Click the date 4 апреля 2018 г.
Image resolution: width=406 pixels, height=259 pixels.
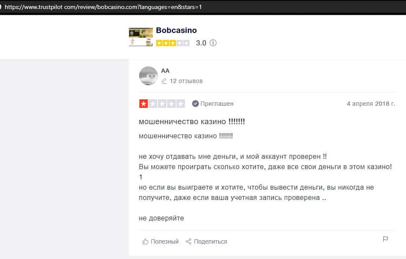pyautogui.click(x=371, y=104)
